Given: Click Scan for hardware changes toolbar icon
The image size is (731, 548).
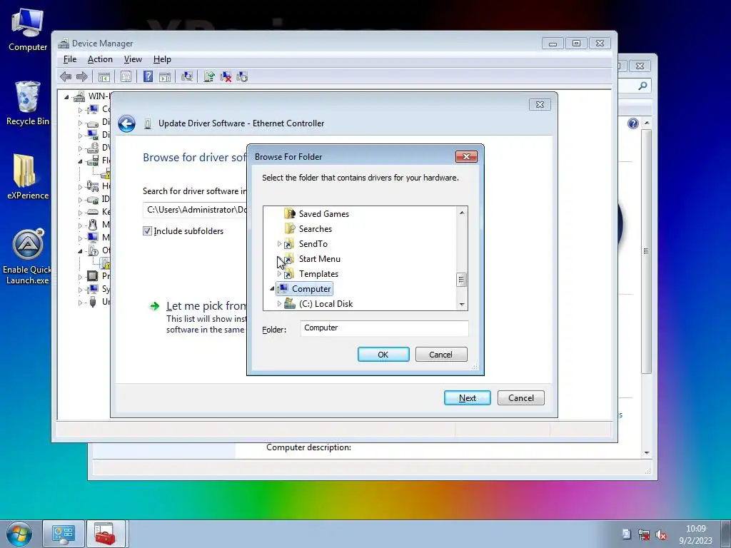Looking at the screenshot, I should point(187,76).
